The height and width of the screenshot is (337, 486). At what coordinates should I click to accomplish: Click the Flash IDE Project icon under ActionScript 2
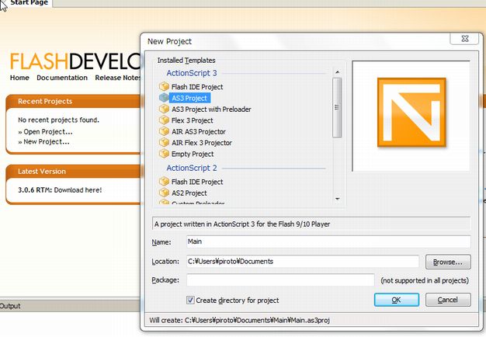point(164,182)
